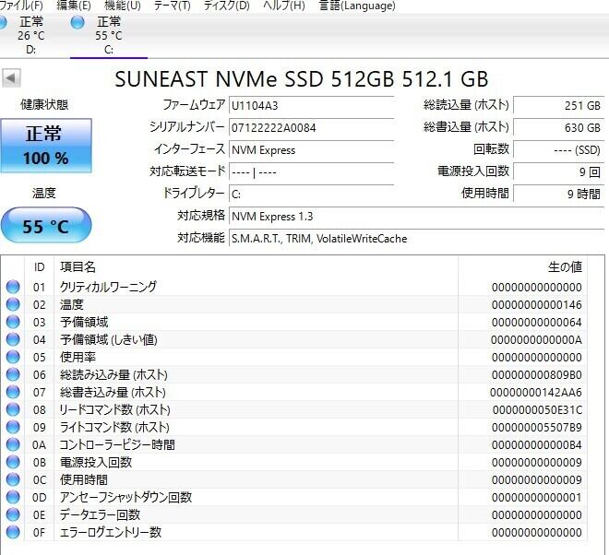The width and height of the screenshot is (609, 555).
Task: Select the 総読み込み量 (ホスト) attribute name
Action: (113, 374)
